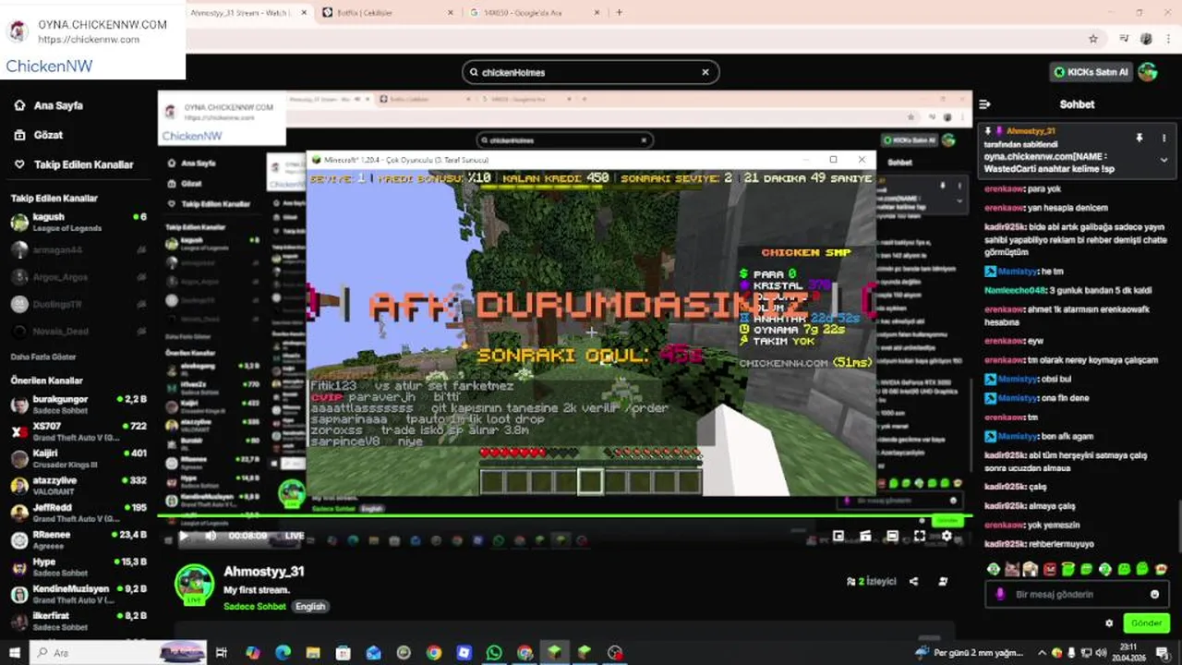1182x665 pixels.
Task: Toggle theatre mode on the player
Action: (x=892, y=536)
